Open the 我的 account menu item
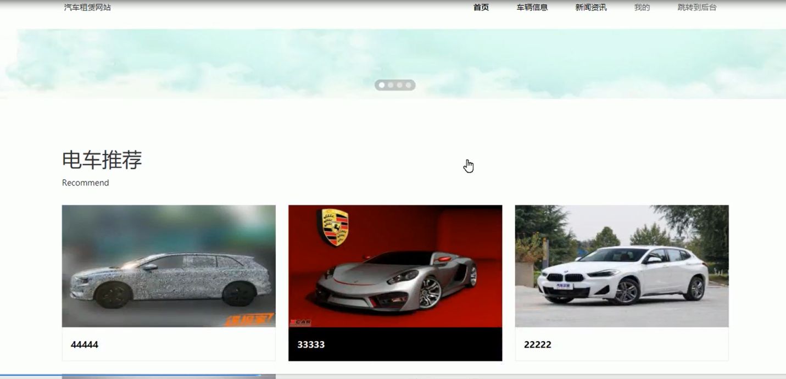Image resolution: width=786 pixels, height=379 pixels. pos(642,8)
